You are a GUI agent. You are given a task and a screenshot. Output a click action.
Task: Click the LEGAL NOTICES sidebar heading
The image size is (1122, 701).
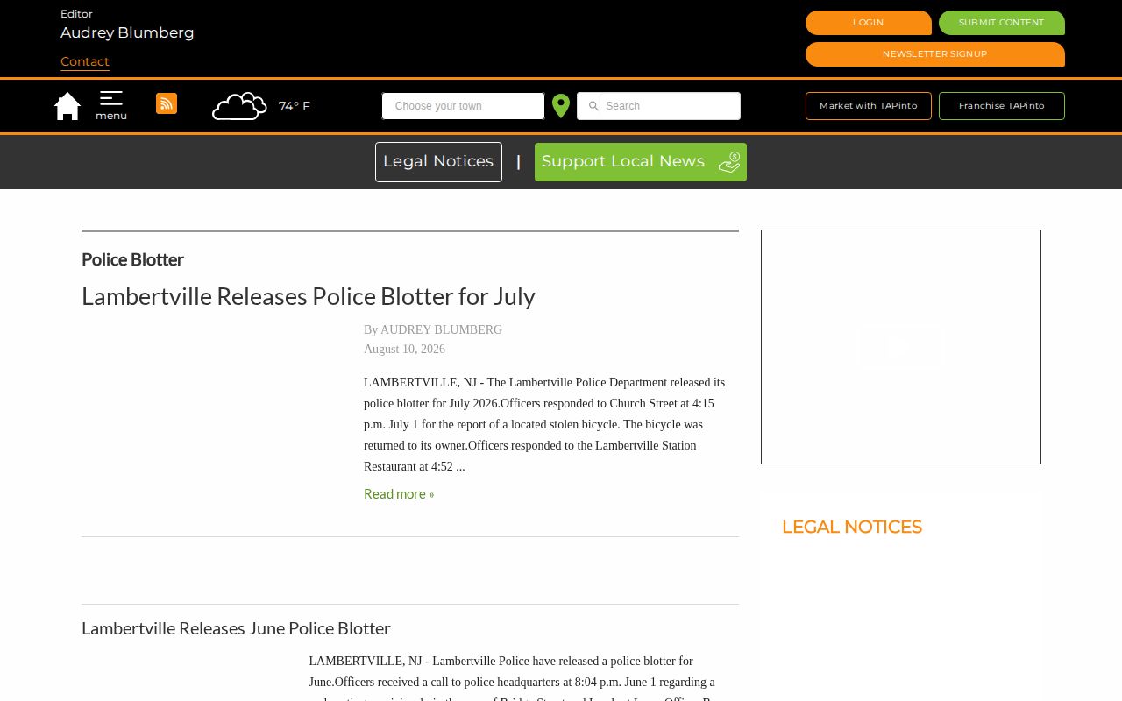pyautogui.click(x=852, y=527)
